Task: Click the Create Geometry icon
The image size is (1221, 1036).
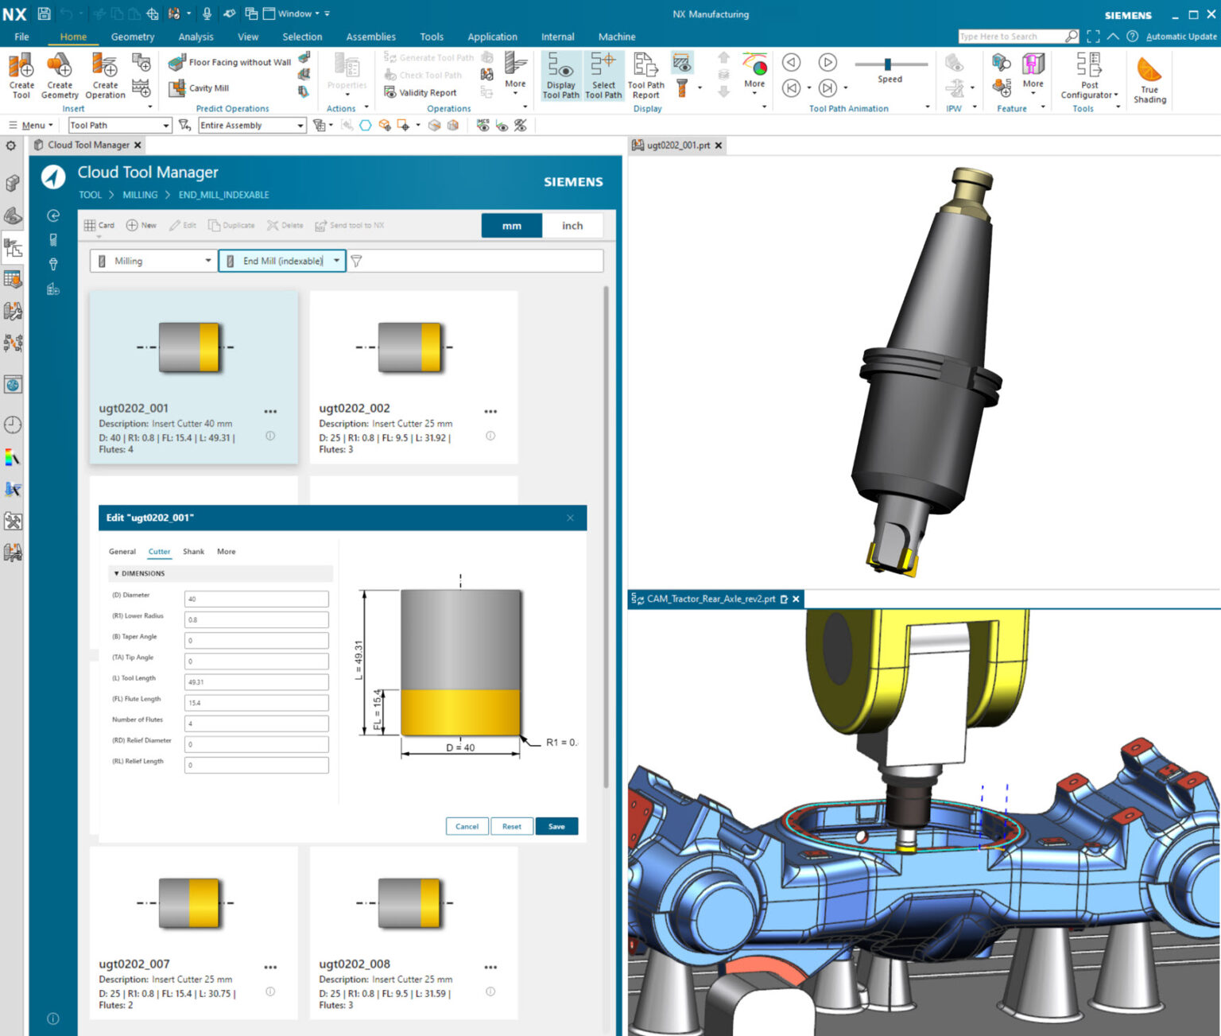Action: tap(60, 76)
